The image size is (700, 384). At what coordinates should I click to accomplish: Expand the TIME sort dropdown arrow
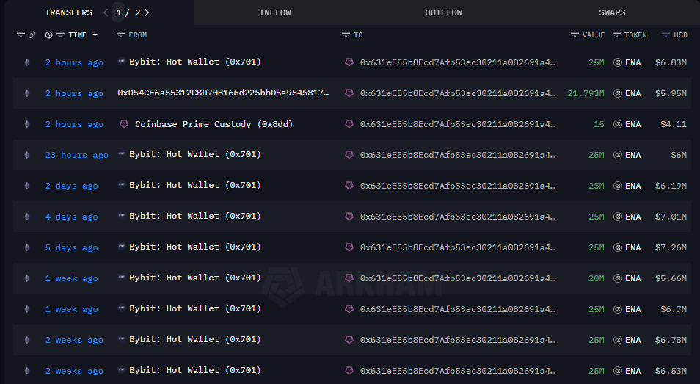point(95,35)
